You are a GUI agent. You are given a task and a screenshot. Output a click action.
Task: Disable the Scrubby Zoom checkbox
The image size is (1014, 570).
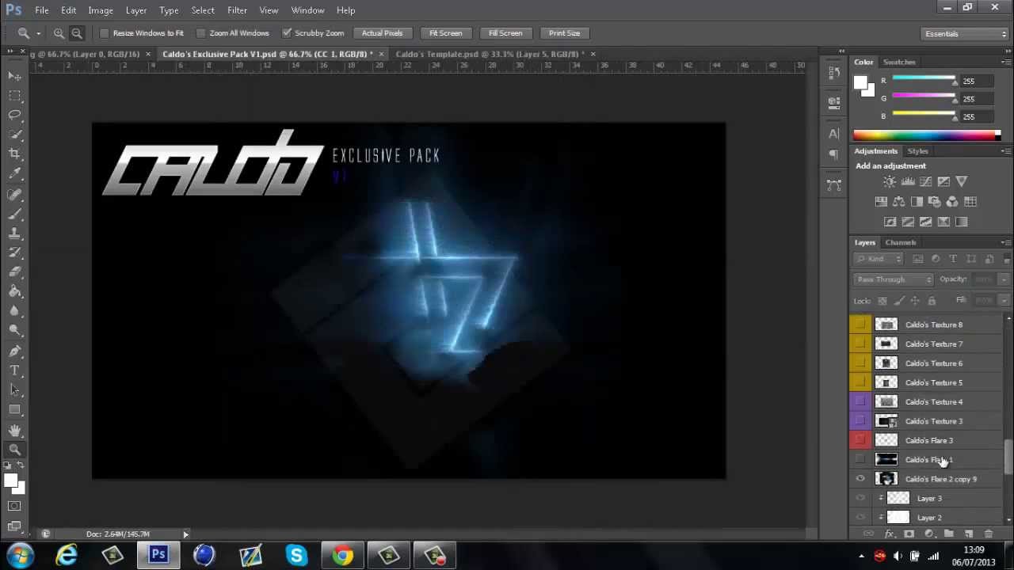tap(287, 33)
